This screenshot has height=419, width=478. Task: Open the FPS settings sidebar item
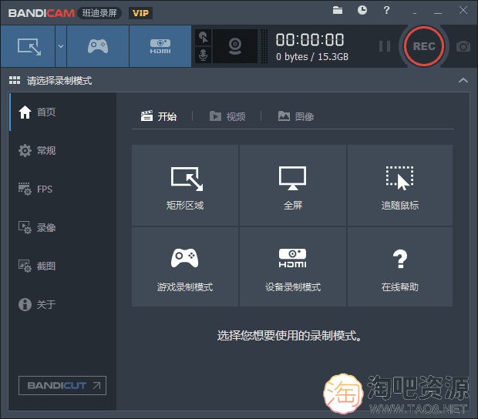click(x=62, y=189)
